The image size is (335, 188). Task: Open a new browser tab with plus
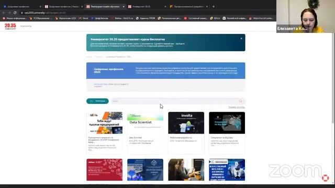(214, 7)
